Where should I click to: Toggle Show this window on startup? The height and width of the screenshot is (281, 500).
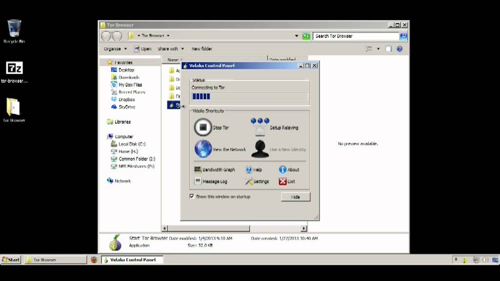(191, 196)
